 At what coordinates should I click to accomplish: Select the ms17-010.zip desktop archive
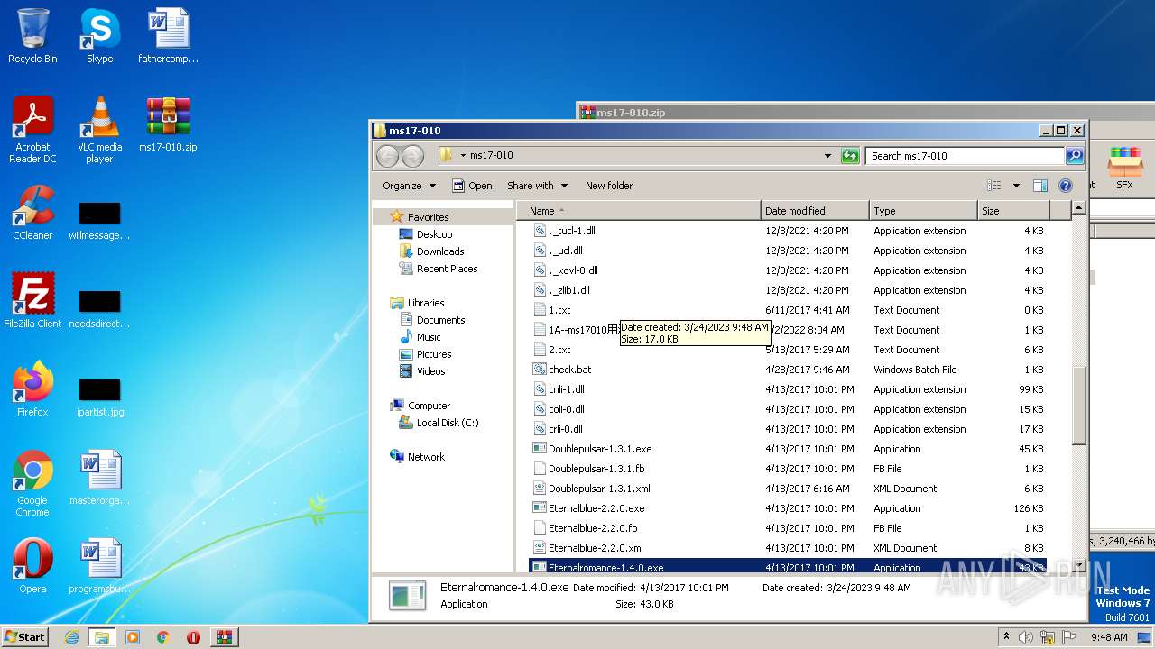click(x=168, y=124)
